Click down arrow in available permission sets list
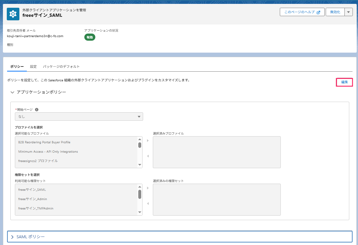Viewport: 358px width, 245px height. tap(140, 212)
